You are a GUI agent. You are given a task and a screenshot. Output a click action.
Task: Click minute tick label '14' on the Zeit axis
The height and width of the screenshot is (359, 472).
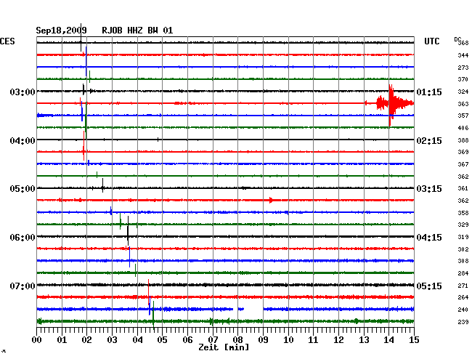pos(389,340)
